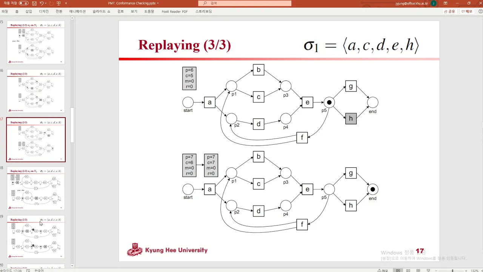Viewport: 483px width, 272px height.
Task: Select slide 17 thumbnail Replaying (3/3)
Action: point(36,140)
